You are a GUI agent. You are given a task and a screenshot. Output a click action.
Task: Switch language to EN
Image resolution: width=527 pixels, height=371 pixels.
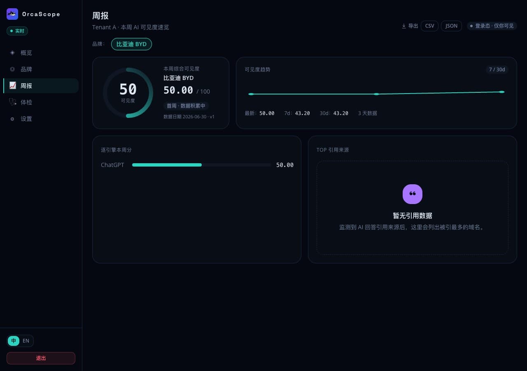coord(26,341)
